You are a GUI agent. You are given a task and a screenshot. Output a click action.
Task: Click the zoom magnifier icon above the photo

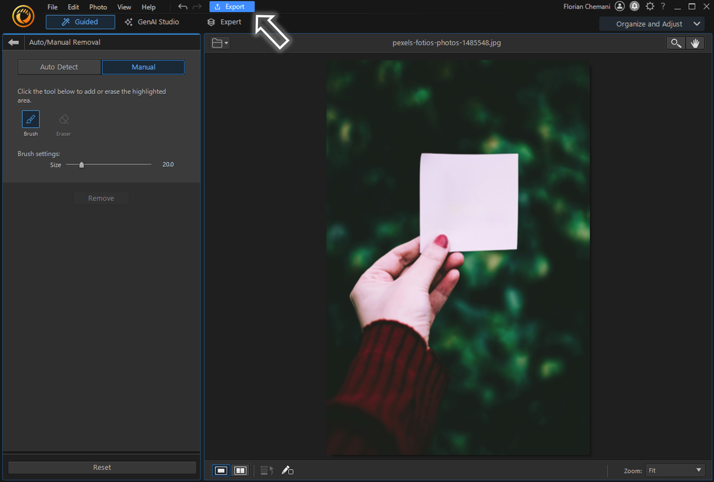676,43
